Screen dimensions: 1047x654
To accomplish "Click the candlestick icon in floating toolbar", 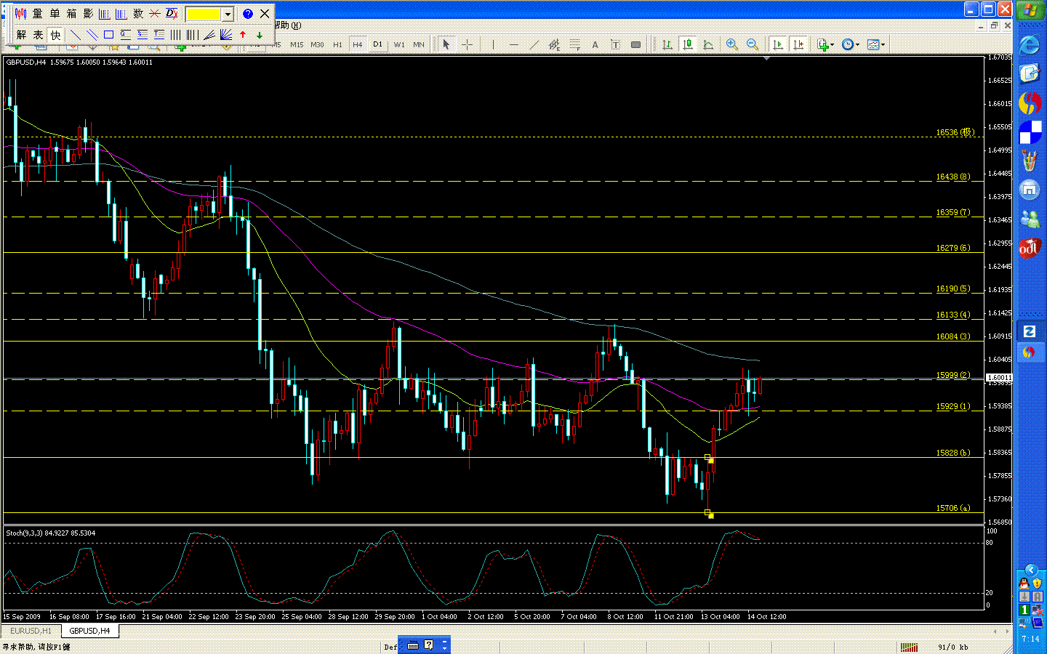I will pos(20,14).
